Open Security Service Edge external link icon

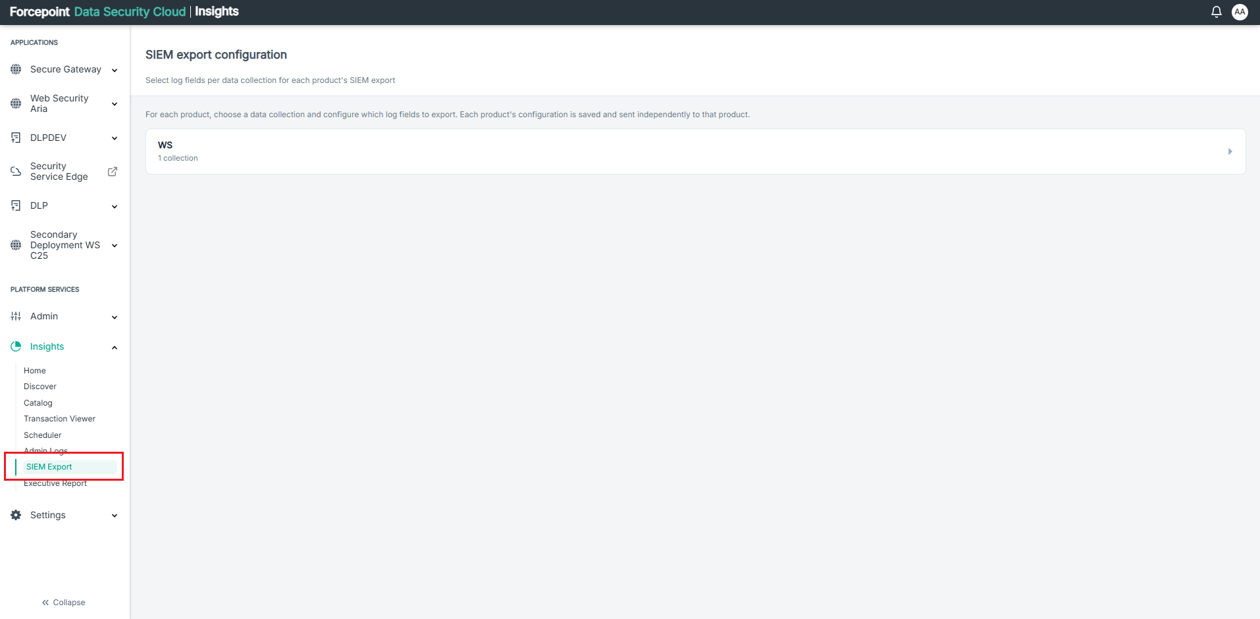[113, 171]
